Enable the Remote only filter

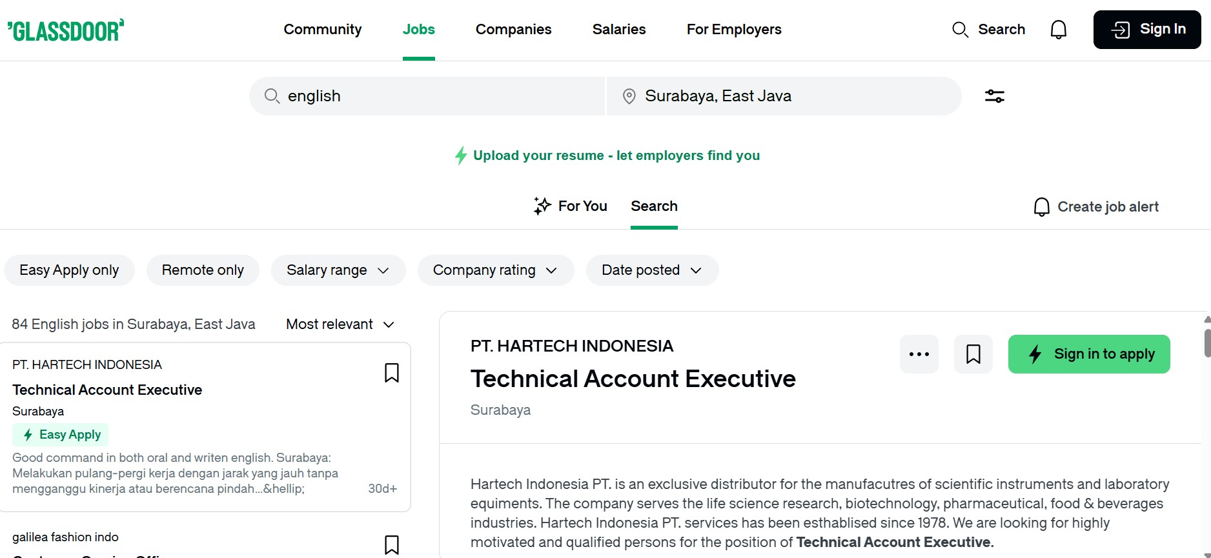[x=203, y=270]
